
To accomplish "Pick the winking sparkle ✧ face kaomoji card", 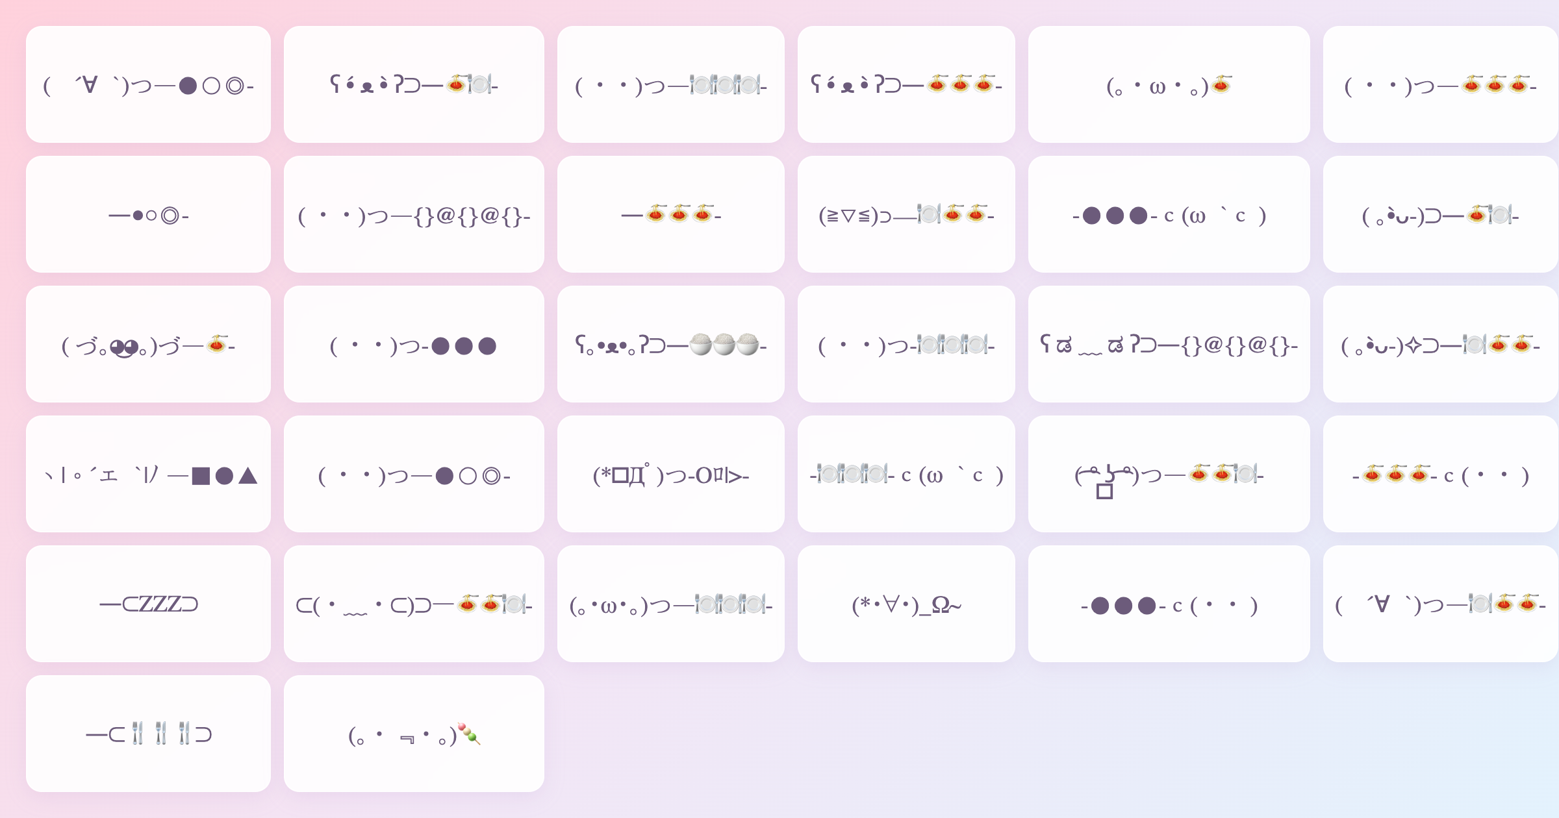I will [1440, 344].
